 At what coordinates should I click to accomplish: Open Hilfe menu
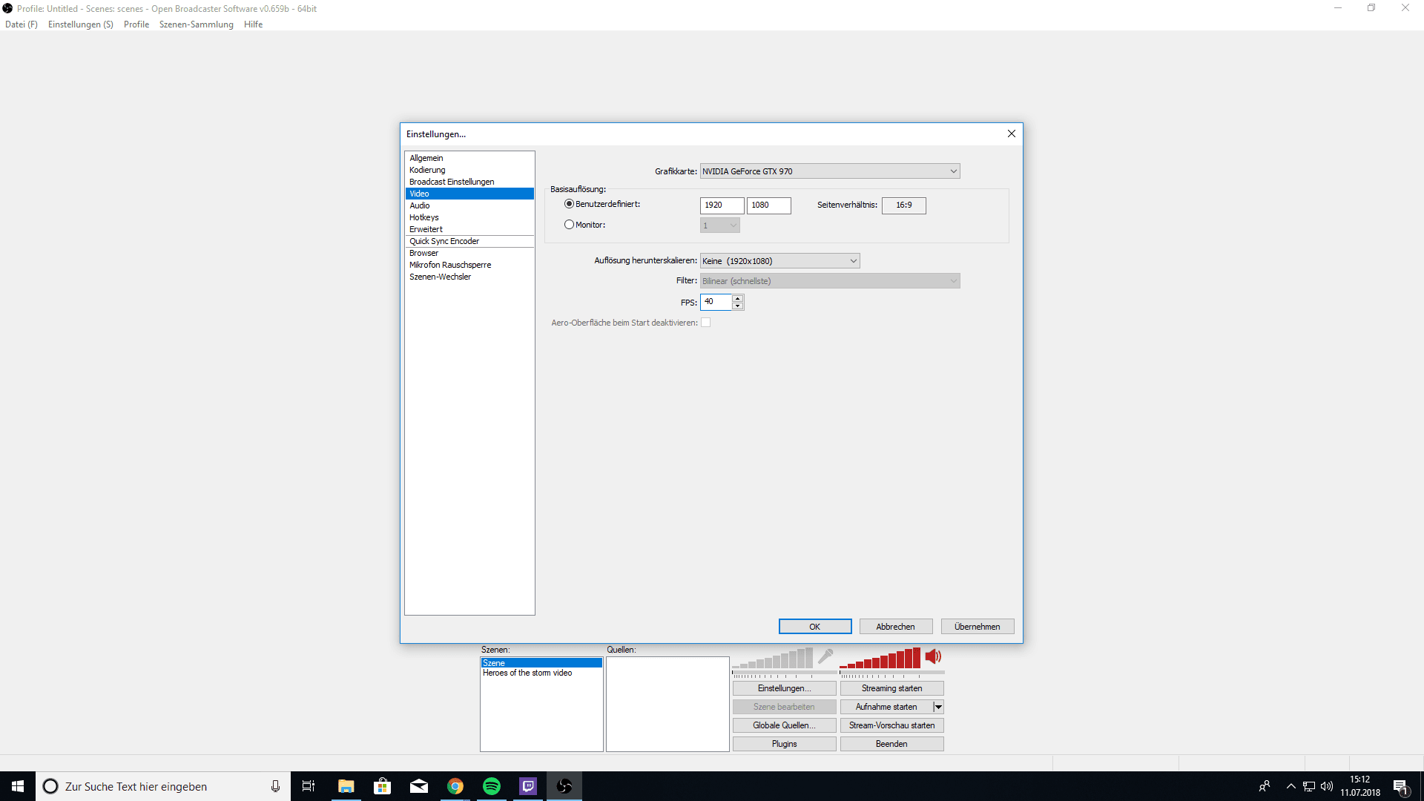254,24
